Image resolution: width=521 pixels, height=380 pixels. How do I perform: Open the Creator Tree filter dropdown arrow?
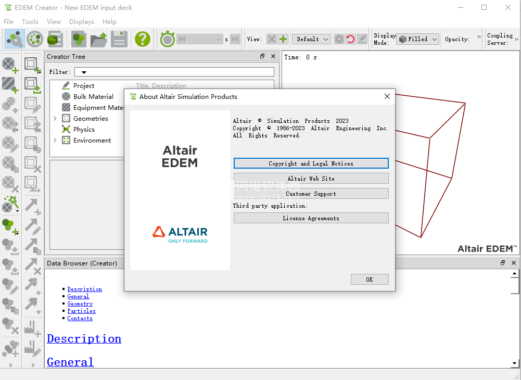tap(84, 72)
